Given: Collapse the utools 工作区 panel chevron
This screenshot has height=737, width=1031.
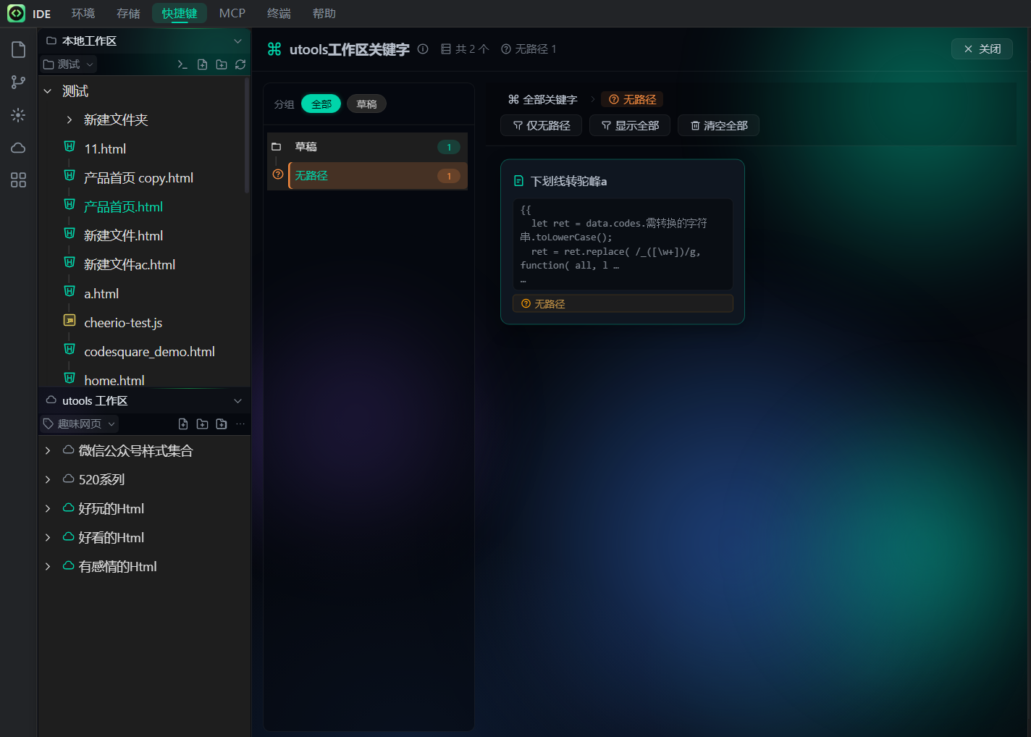Looking at the screenshot, I should pyautogui.click(x=237, y=401).
